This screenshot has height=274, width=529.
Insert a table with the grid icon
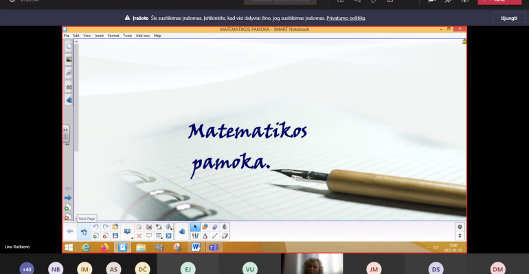159,236
